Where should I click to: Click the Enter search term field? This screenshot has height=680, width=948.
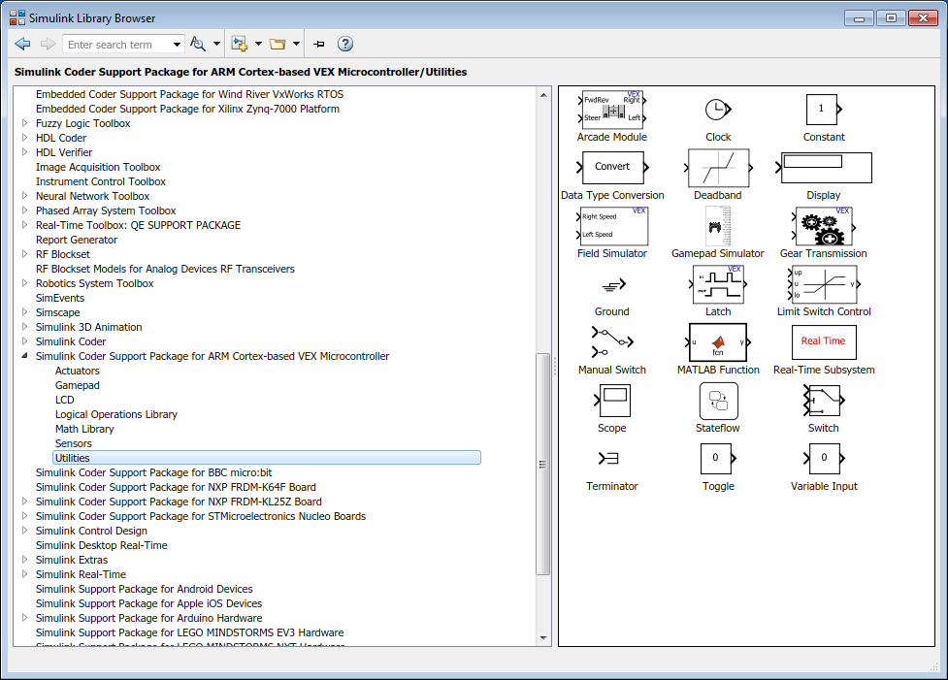click(x=116, y=44)
